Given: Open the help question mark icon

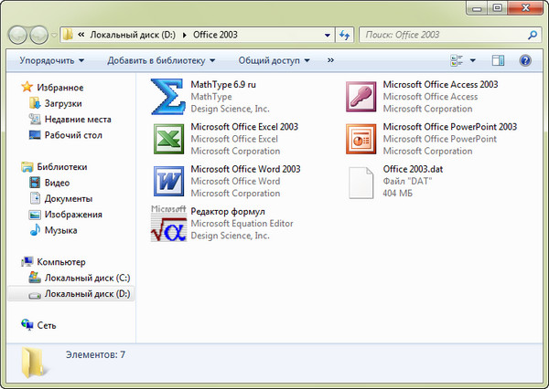Looking at the screenshot, I should pos(525,61).
